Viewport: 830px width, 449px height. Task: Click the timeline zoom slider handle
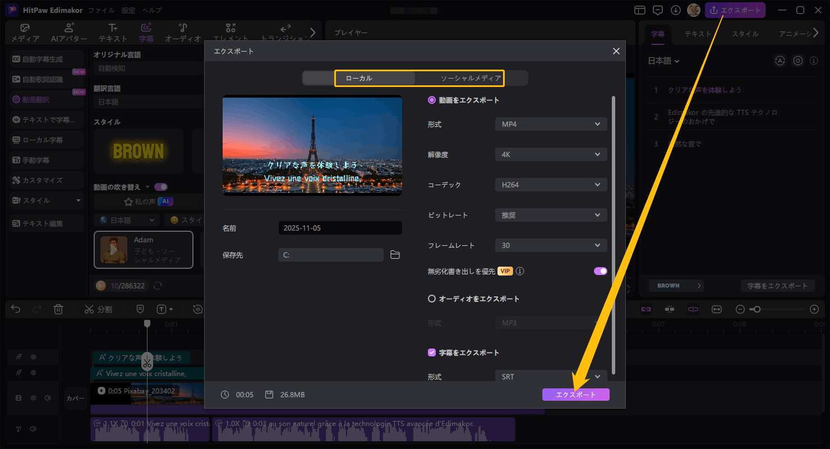[757, 309]
